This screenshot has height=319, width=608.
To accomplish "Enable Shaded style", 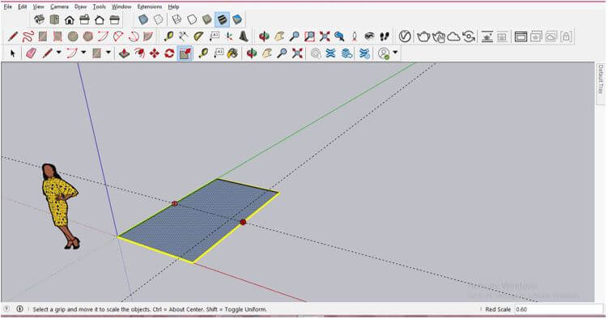I will tap(207, 19).
